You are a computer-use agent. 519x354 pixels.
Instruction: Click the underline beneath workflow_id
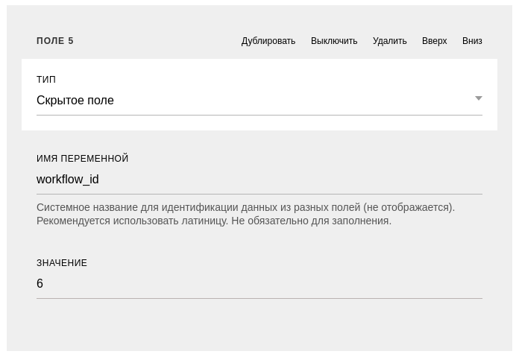coord(259,194)
